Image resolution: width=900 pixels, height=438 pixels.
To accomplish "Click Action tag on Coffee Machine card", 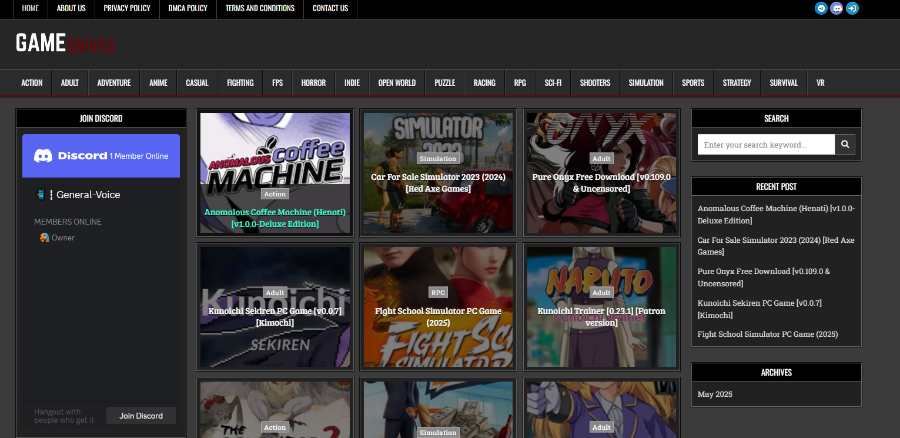I will (x=275, y=194).
